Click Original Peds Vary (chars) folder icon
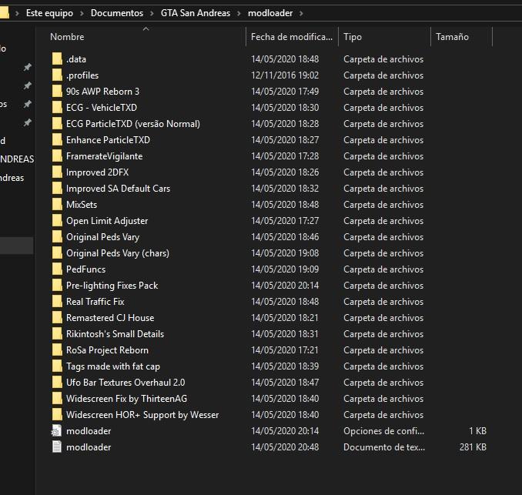522x495 pixels. (x=57, y=253)
